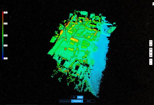This screenshot has height=105, width=154.
Task: Click the lower cloud icon in right toolbar
Action: tap(151, 45)
